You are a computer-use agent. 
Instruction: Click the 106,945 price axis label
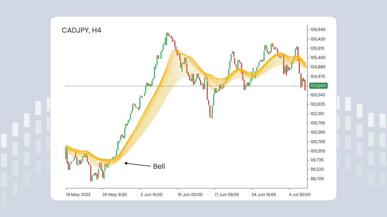point(318,30)
